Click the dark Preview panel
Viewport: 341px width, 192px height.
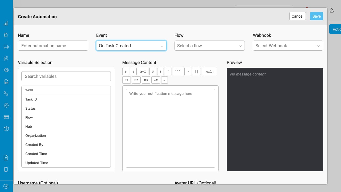pos(275,119)
